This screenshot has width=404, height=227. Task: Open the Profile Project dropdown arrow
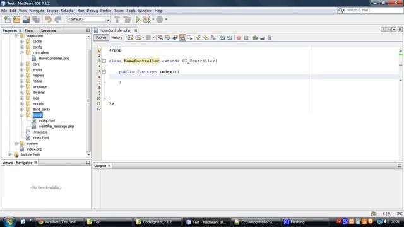coord(166,20)
